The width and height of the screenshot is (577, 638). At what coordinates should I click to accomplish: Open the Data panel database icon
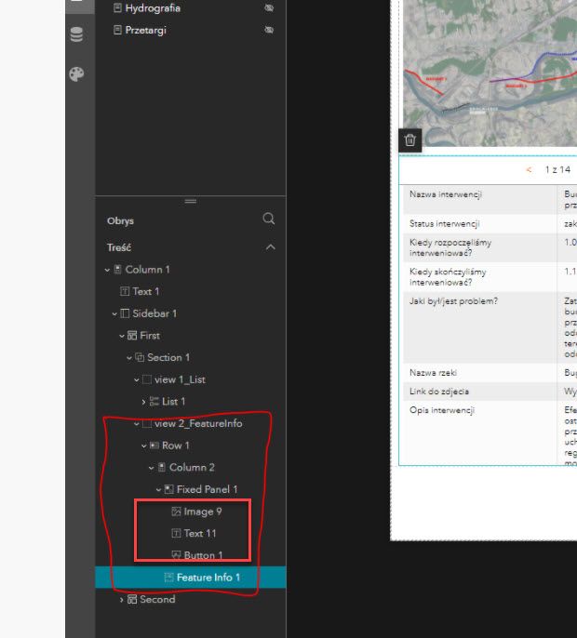click(x=76, y=34)
